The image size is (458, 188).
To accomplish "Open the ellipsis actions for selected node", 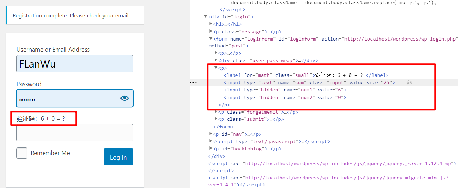I will tap(193, 82).
